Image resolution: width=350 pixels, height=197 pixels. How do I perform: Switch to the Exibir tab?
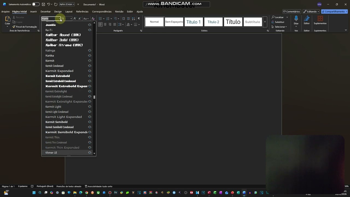(x=130, y=11)
